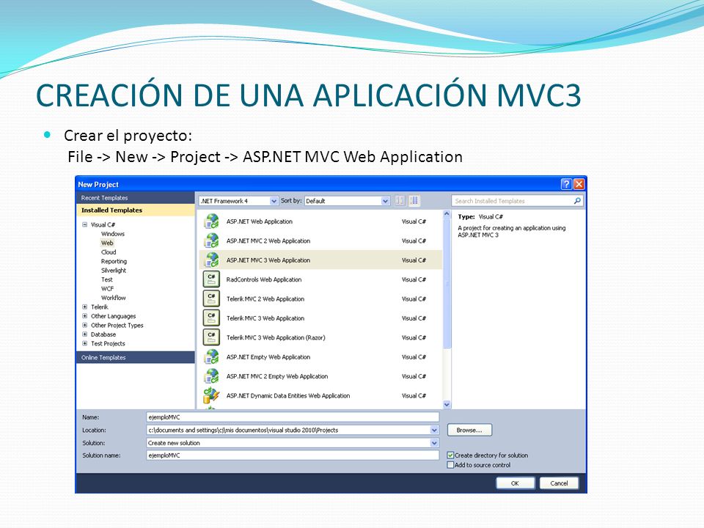The width and height of the screenshot is (704, 528).
Task: Select the Reporting category
Action: pos(114,261)
